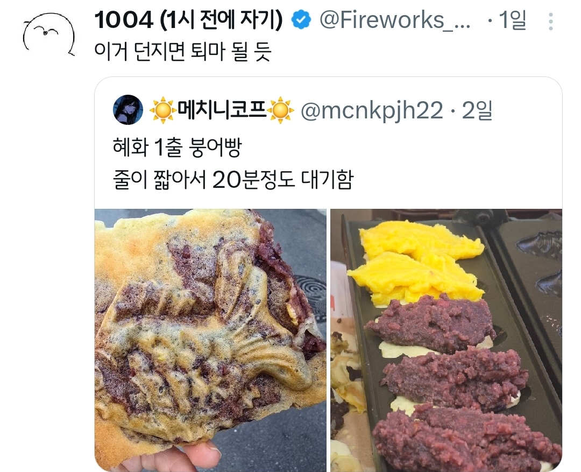
Task: Open the display name 1004 (1시 전에 자기)
Action: pyautogui.click(x=189, y=20)
